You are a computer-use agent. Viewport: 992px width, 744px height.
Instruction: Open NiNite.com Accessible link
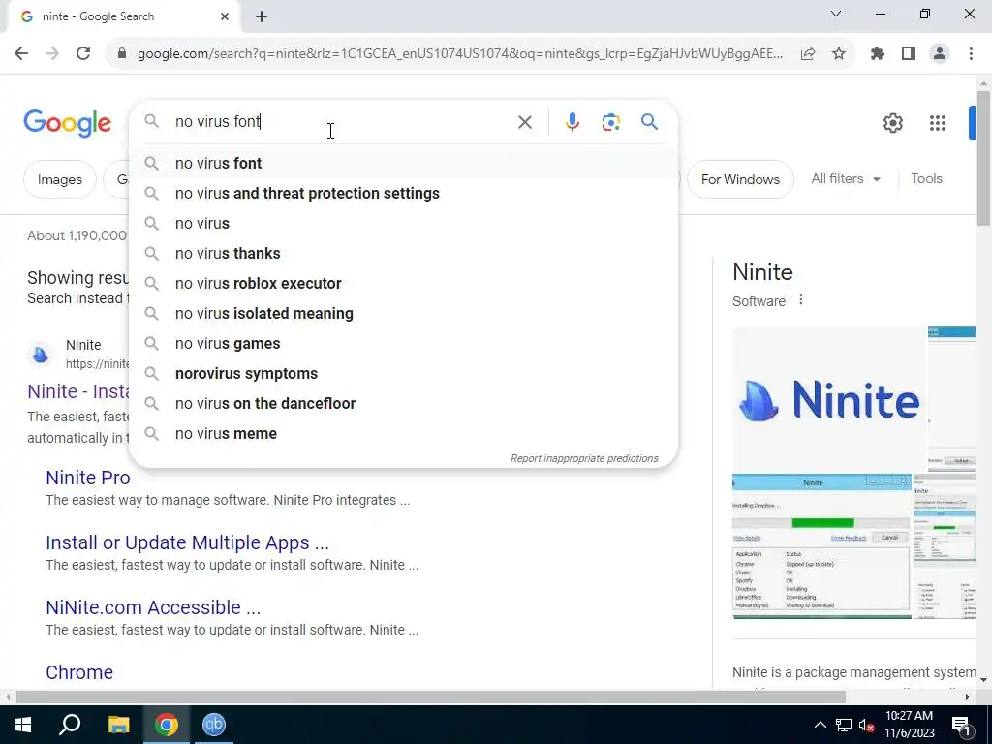pyautogui.click(x=153, y=607)
